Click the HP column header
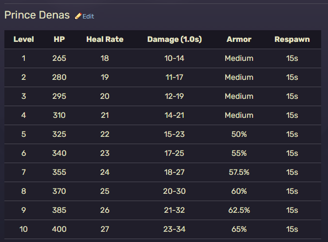 59,39
